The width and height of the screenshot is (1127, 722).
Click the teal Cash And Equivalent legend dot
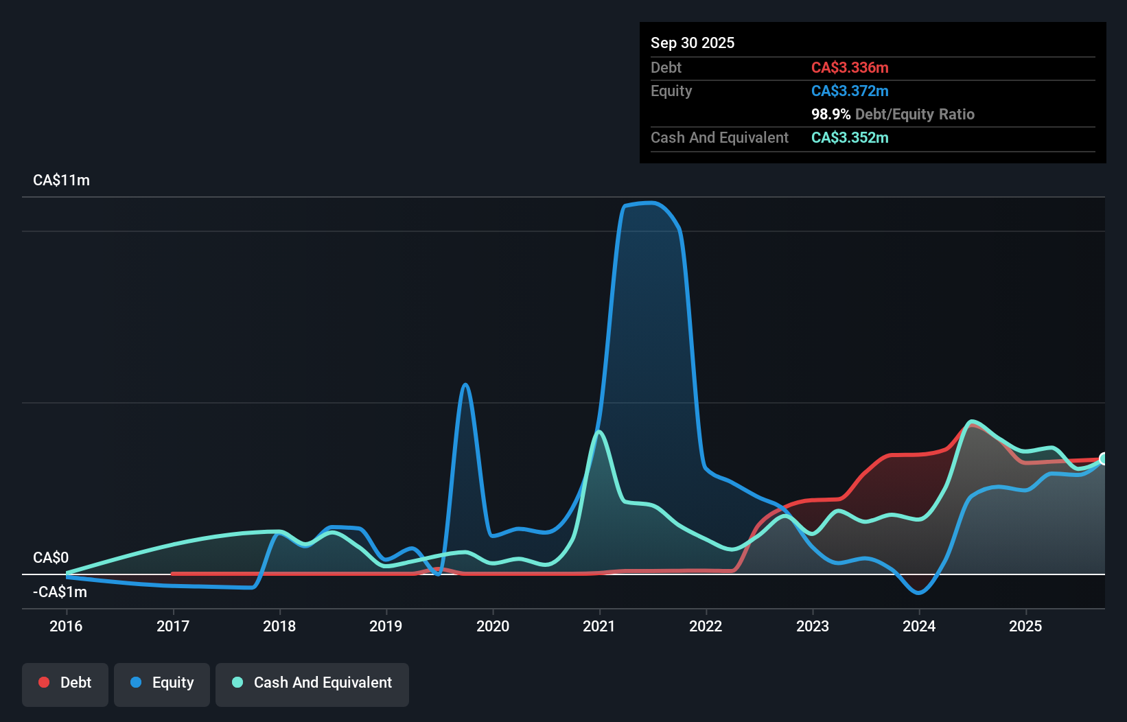tap(237, 682)
